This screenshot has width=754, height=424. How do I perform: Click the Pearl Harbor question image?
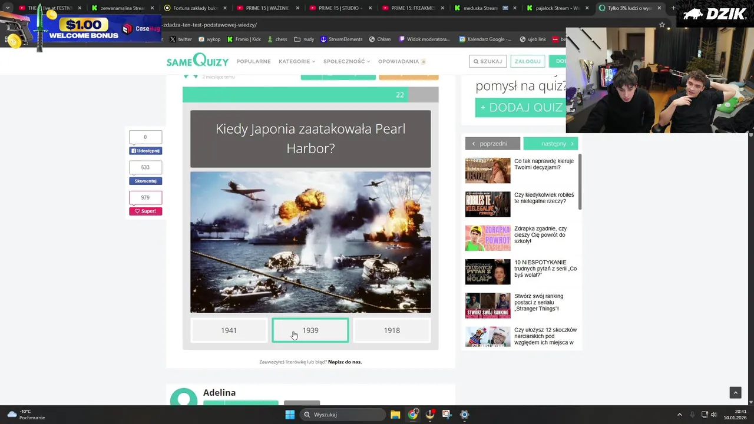coord(310,242)
